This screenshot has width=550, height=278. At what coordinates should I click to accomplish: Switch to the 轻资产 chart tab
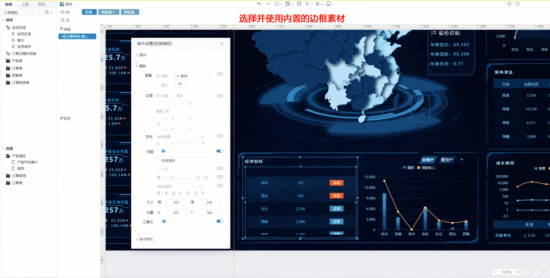click(x=428, y=160)
